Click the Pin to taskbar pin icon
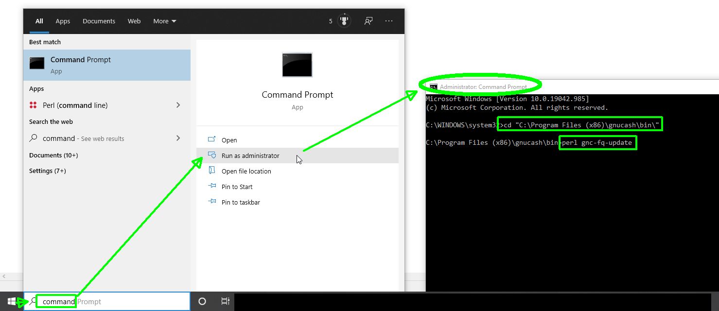Image resolution: width=719 pixels, height=311 pixels. (211, 202)
